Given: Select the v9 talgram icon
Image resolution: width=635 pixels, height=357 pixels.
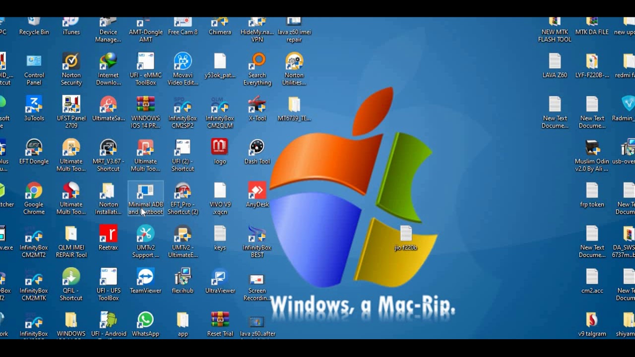Looking at the screenshot, I should (592, 325).
